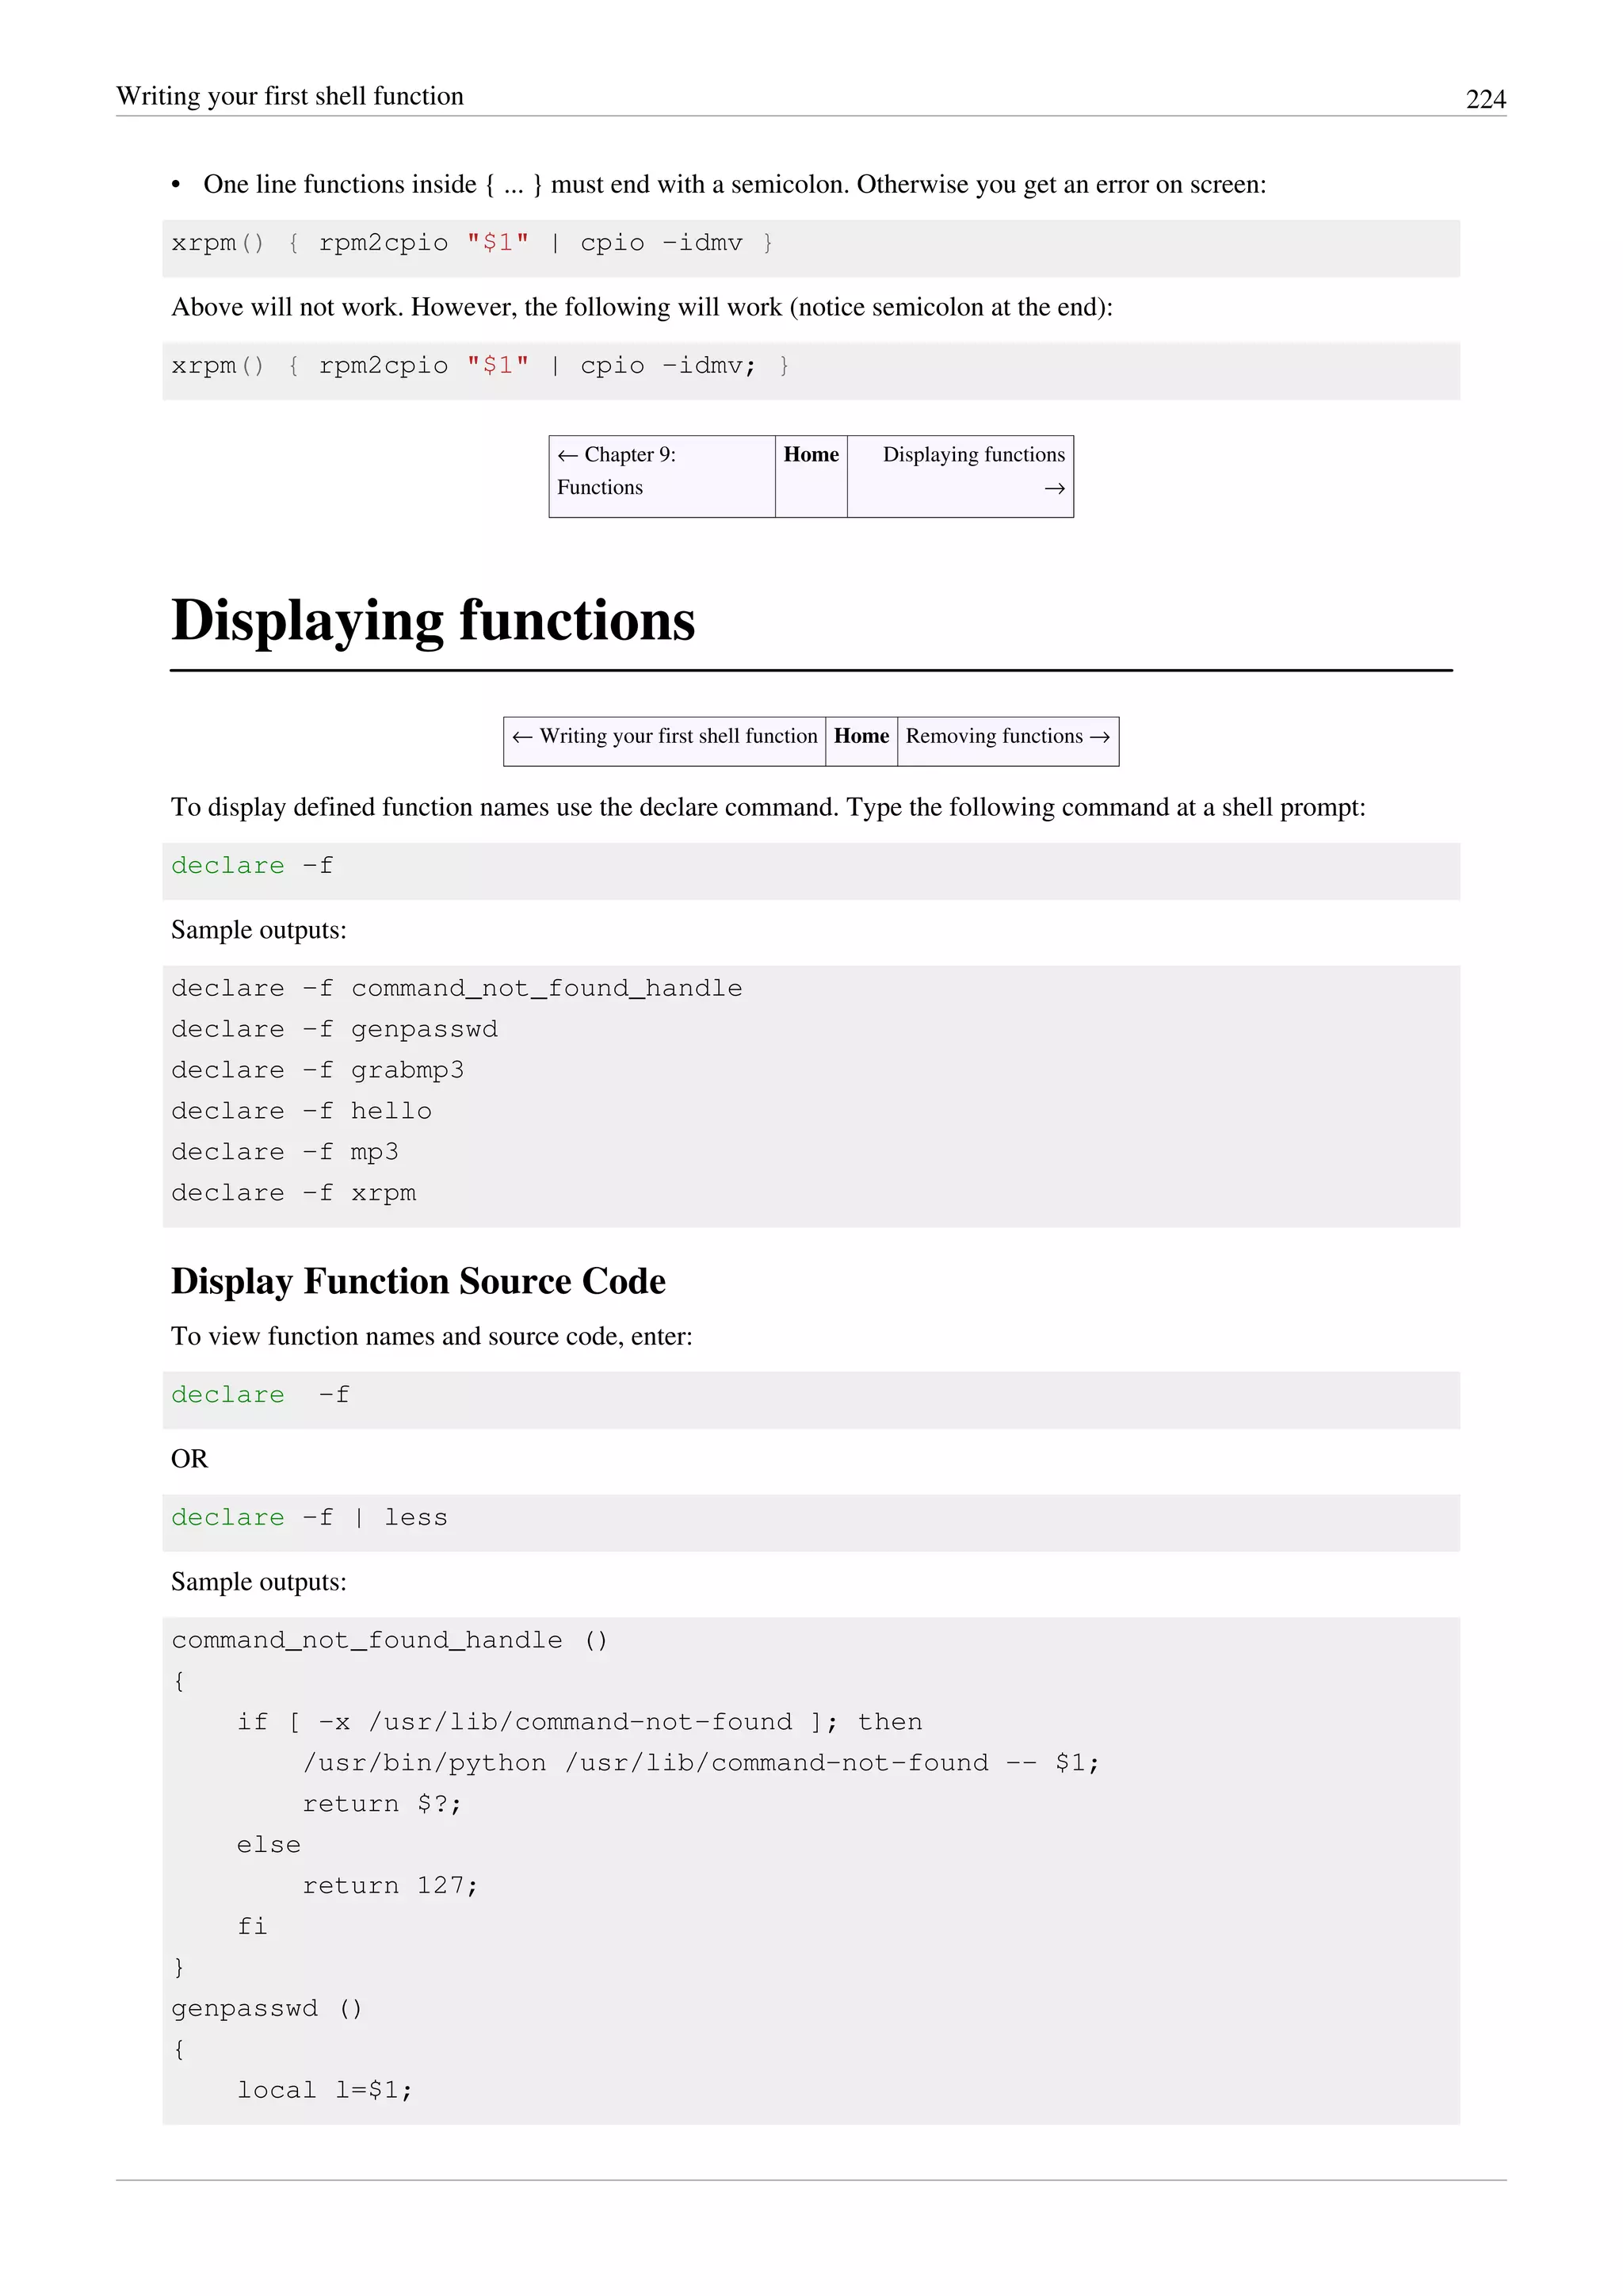
Task: Click the 'Display Function Source Code' subheading
Action: [x=418, y=1282]
